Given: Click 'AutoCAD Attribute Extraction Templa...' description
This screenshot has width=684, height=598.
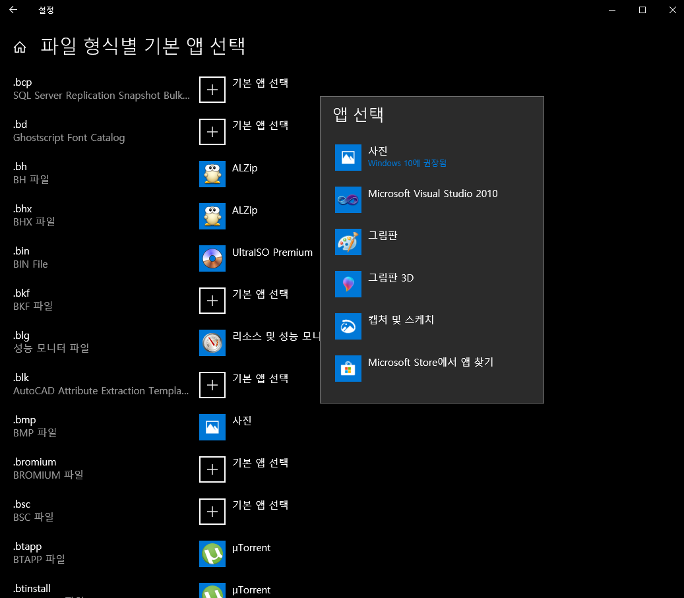Looking at the screenshot, I should pos(101,391).
